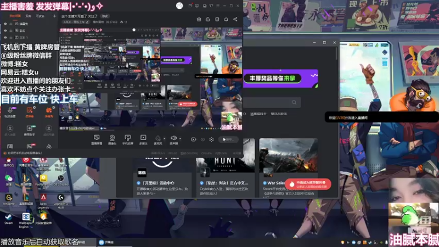The height and width of the screenshot is (247, 439).
Task: Toggle the preview eye icon in bottom toolbar
Action: 202,139
